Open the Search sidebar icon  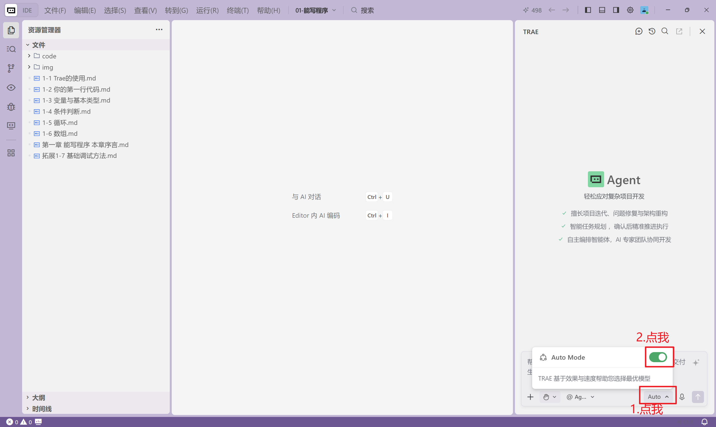(11, 49)
